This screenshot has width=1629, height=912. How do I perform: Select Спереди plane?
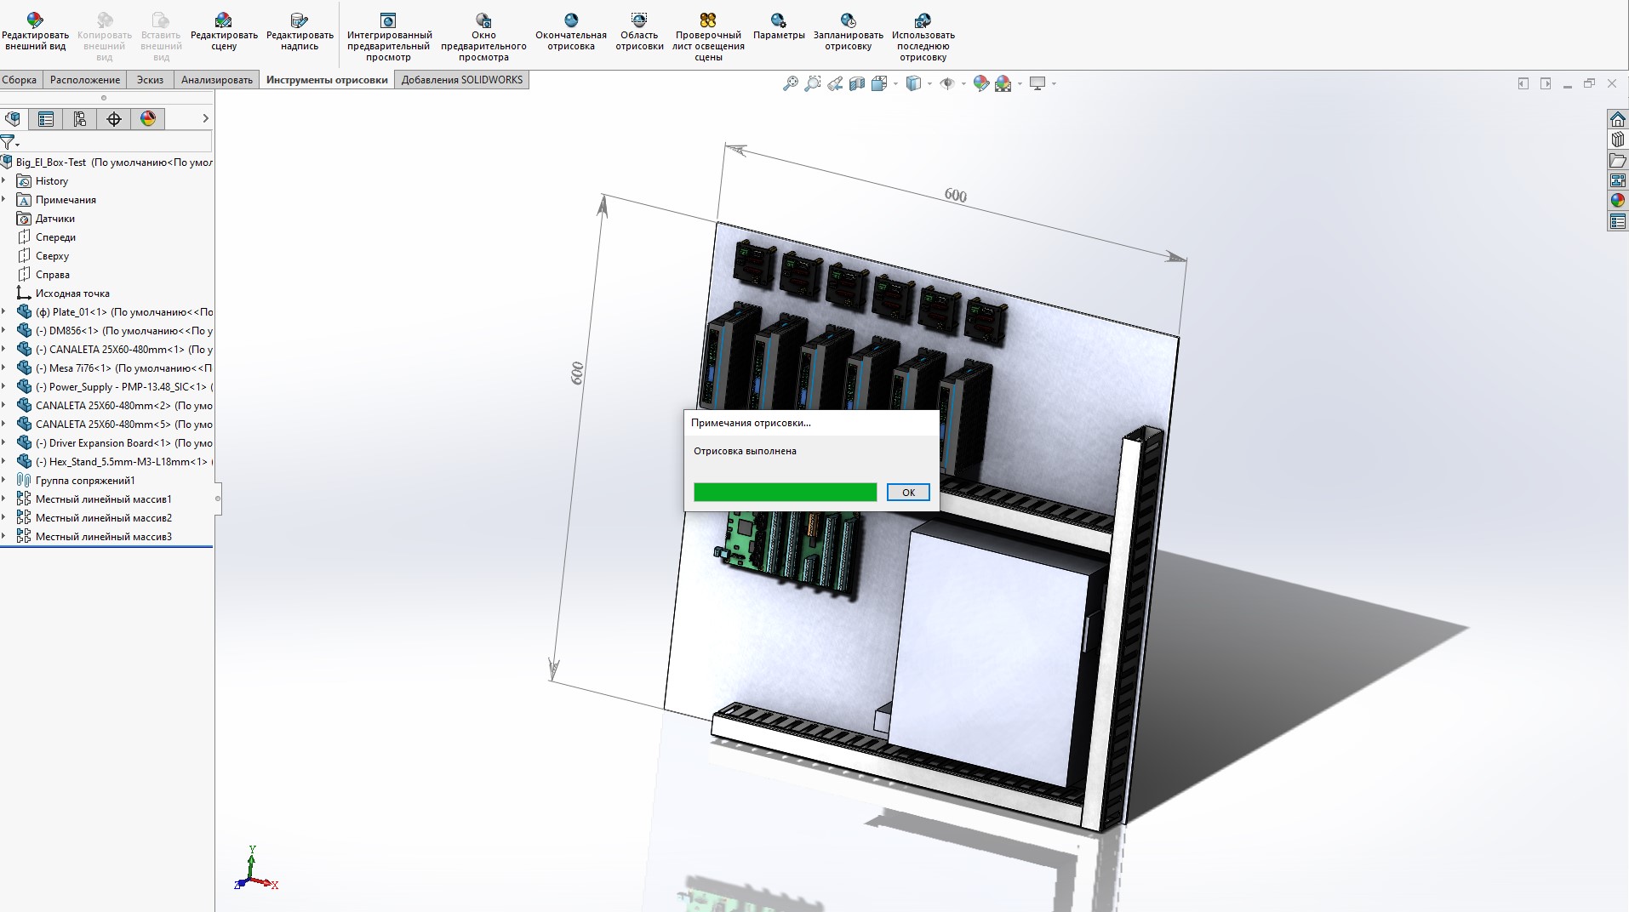pyautogui.click(x=47, y=237)
